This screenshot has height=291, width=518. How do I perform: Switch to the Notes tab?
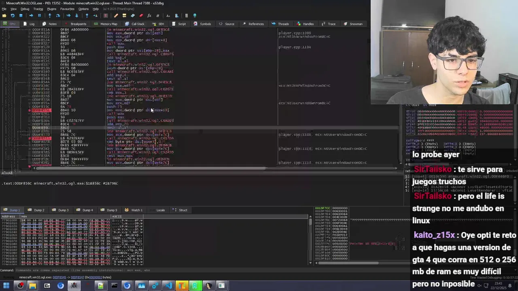tap(50, 24)
